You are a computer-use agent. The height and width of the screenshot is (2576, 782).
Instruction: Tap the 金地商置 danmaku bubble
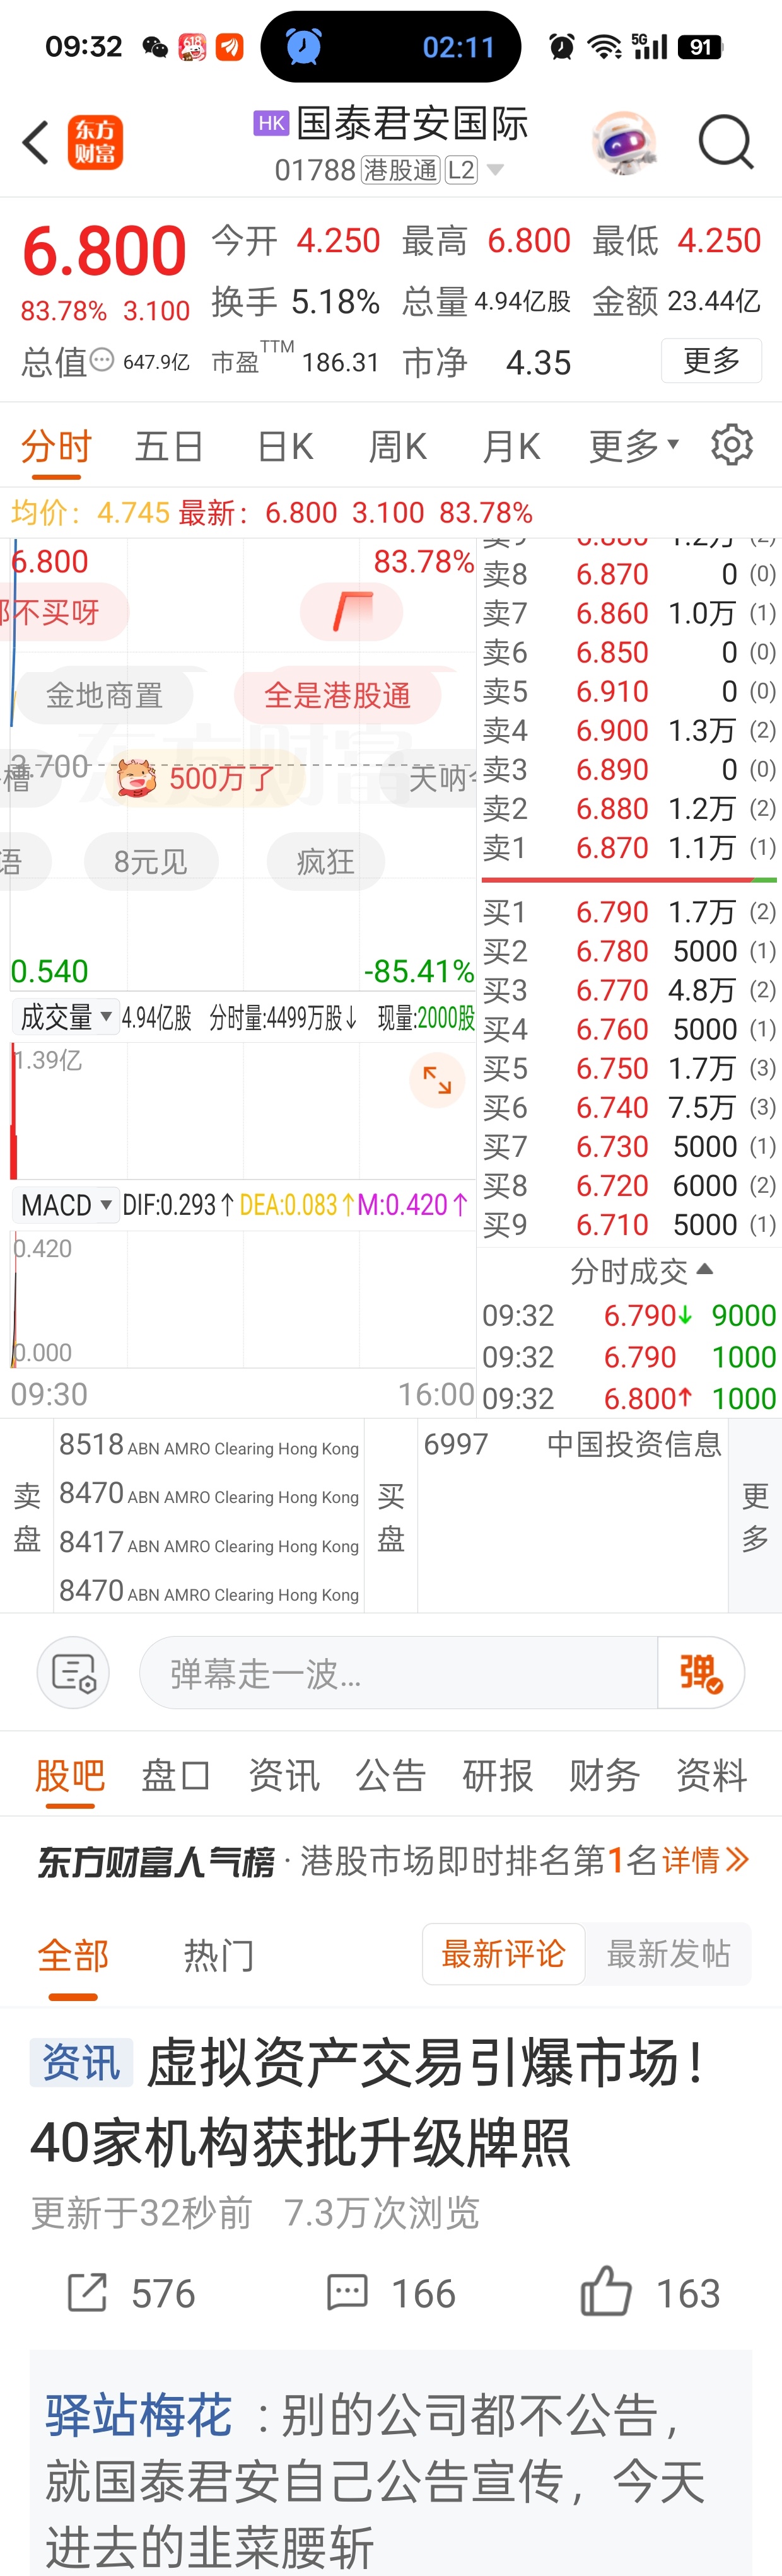point(104,695)
